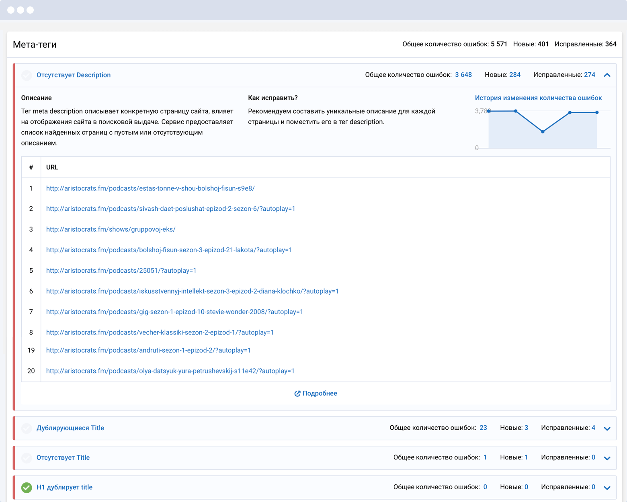Collapse the Отсутствует Description section chevron

pyautogui.click(x=607, y=75)
